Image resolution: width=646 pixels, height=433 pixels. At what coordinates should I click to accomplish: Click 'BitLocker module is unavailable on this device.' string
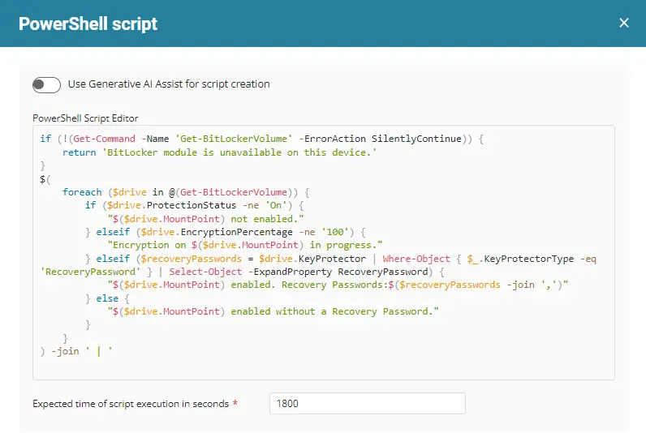tap(239, 152)
